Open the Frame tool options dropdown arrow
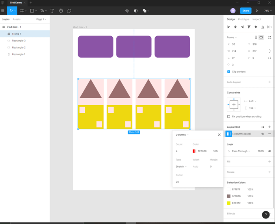The image size is (275, 224). pos(26,11)
